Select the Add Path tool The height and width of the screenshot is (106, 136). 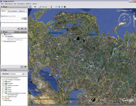(x=43, y=7)
